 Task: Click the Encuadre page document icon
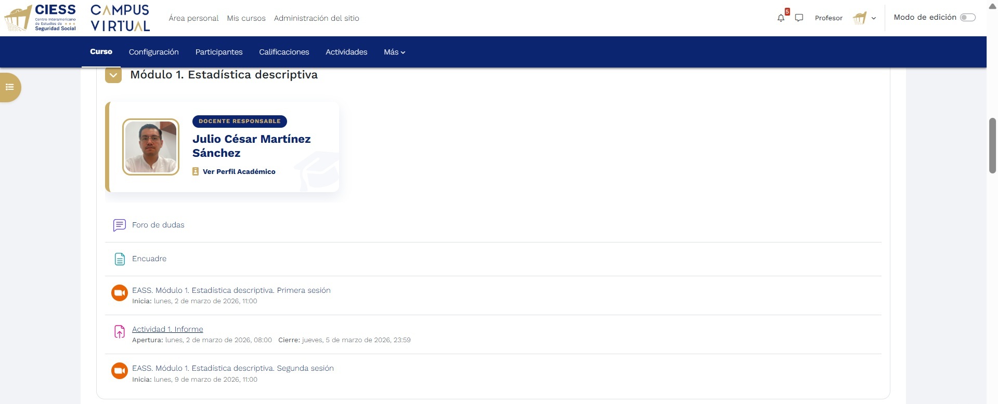(119, 259)
